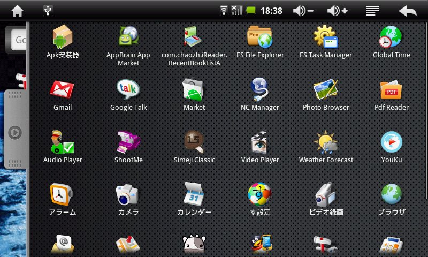Viewport: 428px width, 257px height.
Task: Click the app drawer vertical scrollbar
Action: (x=426, y=111)
